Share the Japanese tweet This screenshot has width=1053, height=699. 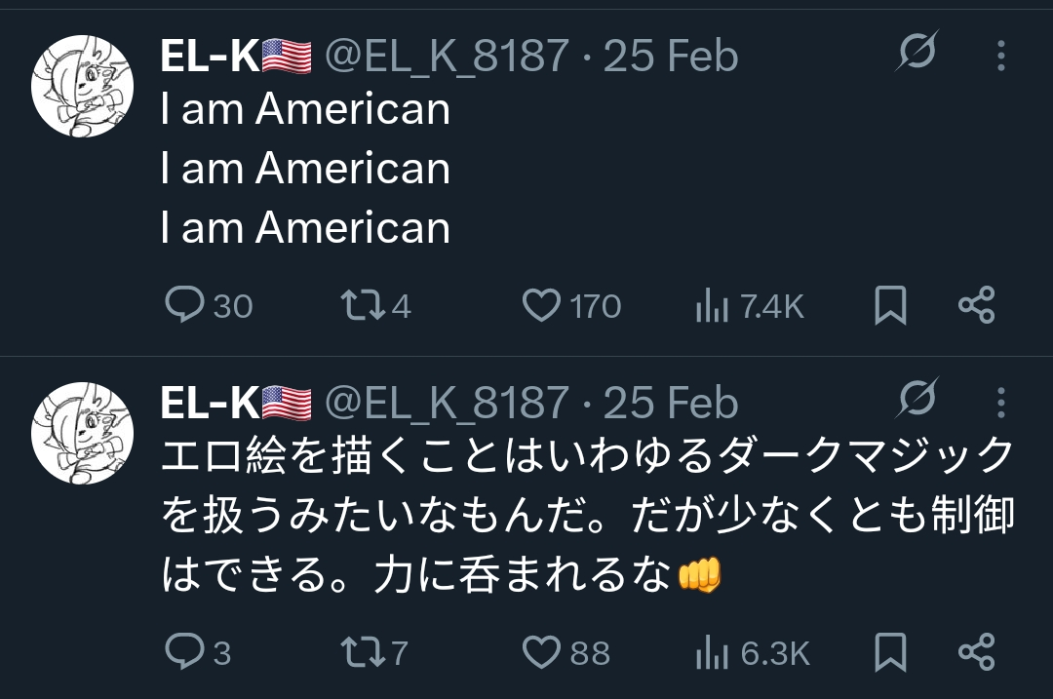(976, 651)
